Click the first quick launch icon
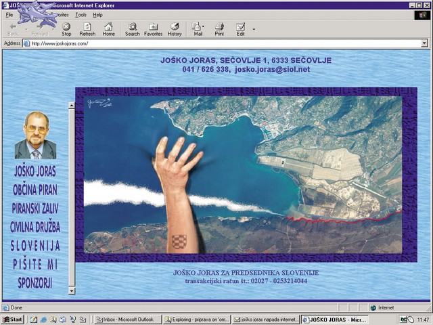Screen dimensions: 433x325 (34, 320)
